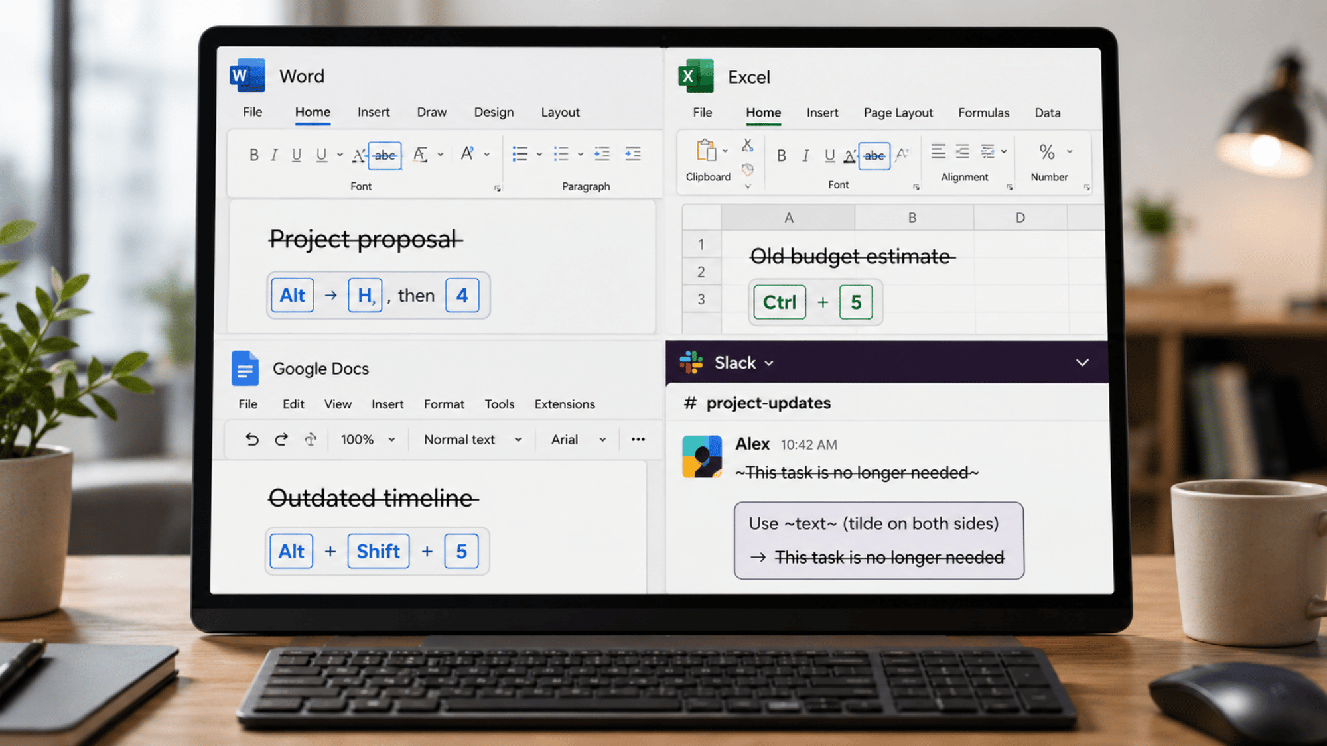Toggle Italic in the Word ribbon
1327x746 pixels.
[274, 155]
